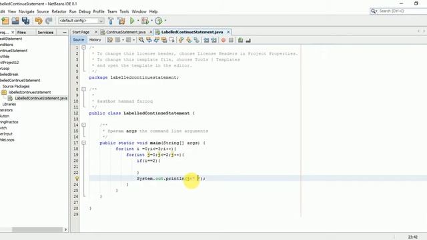
Task: Select the Services panel tab
Action: click(45, 33)
